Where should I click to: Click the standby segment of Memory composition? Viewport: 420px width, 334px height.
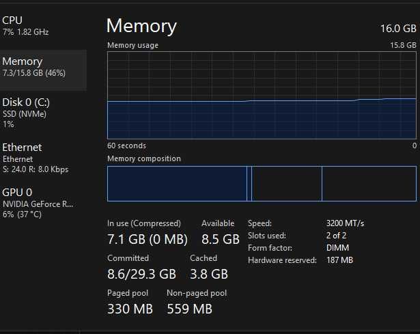pyautogui.click(x=287, y=184)
